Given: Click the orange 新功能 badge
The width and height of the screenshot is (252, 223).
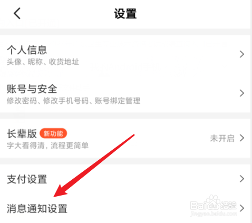Looking at the screenshot, I should pyautogui.click(x=53, y=133).
